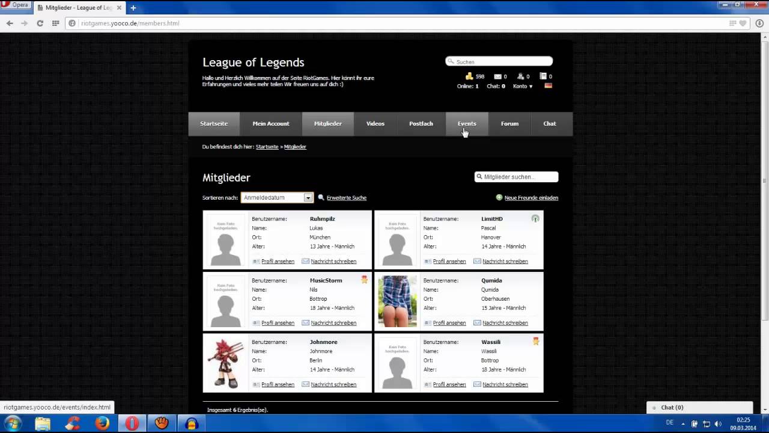Open the Startseite navigation tab
This screenshot has width=769, height=433.
(214, 124)
